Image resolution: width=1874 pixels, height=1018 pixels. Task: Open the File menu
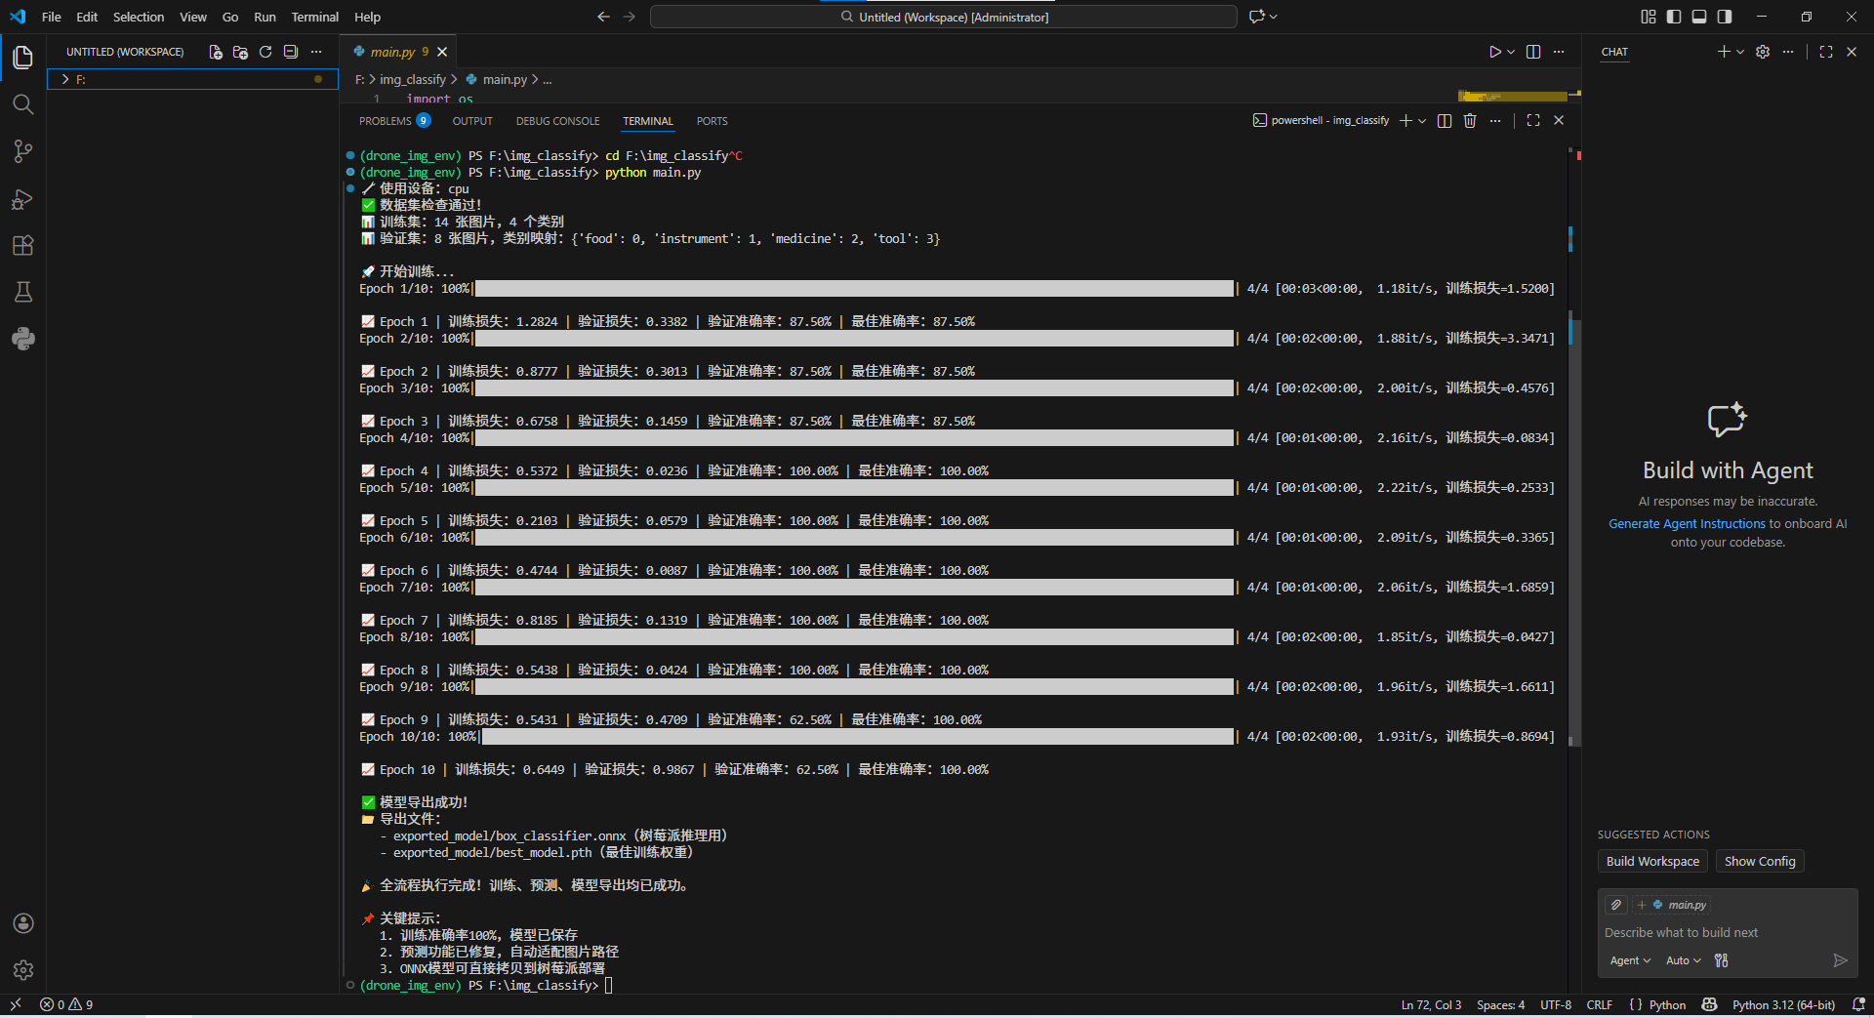pyautogui.click(x=52, y=17)
